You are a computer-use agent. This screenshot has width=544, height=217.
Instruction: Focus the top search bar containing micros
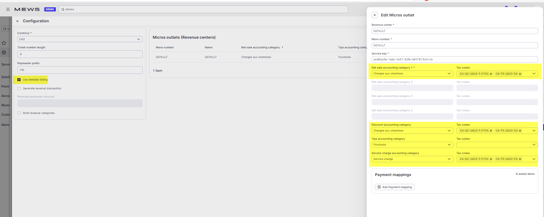(x=203, y=9)
